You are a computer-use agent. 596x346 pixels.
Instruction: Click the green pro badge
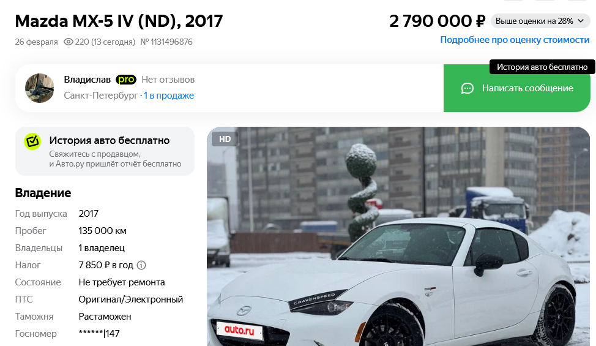[126, 80]
